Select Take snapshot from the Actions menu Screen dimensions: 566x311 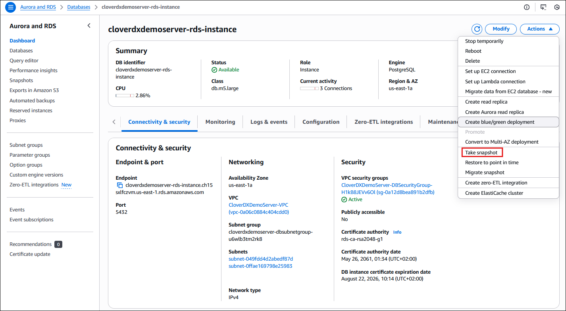(482, 152)
